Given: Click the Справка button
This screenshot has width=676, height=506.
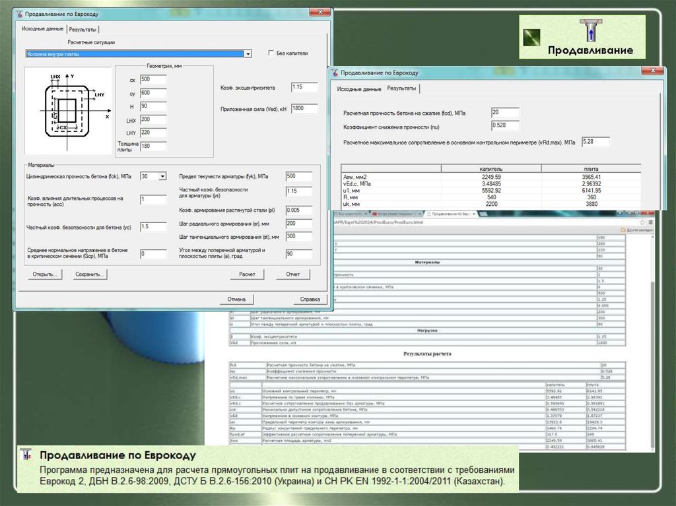Looking at the screenshot, I should coord(310,299).
